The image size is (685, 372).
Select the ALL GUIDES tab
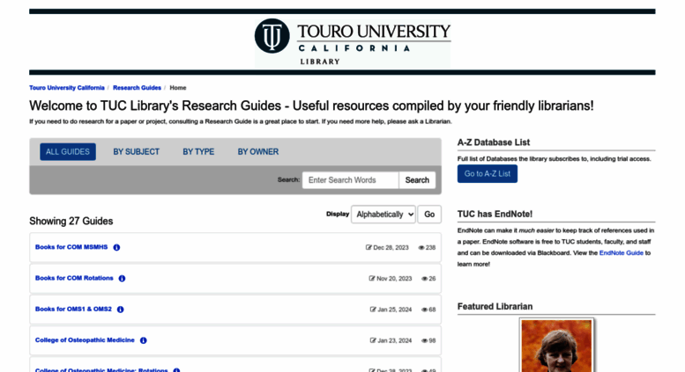[68, 151]
